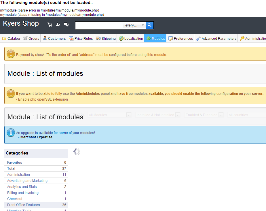Viewport: 266px width, 211px height.
Task: Open the Shipping menu tab
Action: pos(106,38)
